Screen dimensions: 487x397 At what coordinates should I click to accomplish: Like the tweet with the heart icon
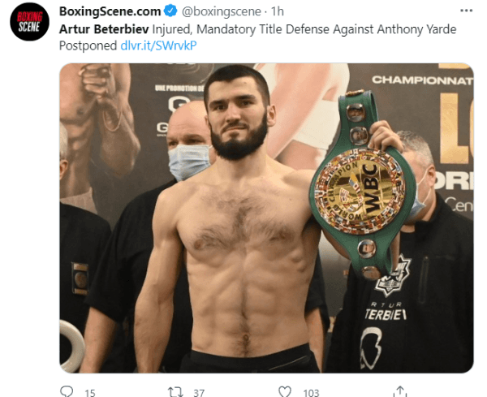tap(285, 391)
